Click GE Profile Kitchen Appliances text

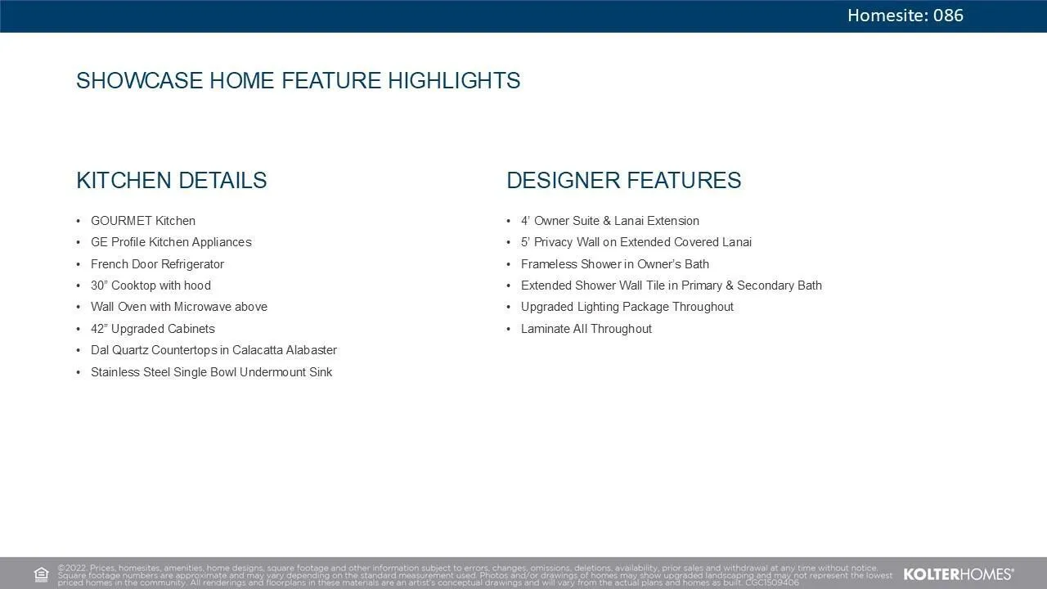[171, 242]
